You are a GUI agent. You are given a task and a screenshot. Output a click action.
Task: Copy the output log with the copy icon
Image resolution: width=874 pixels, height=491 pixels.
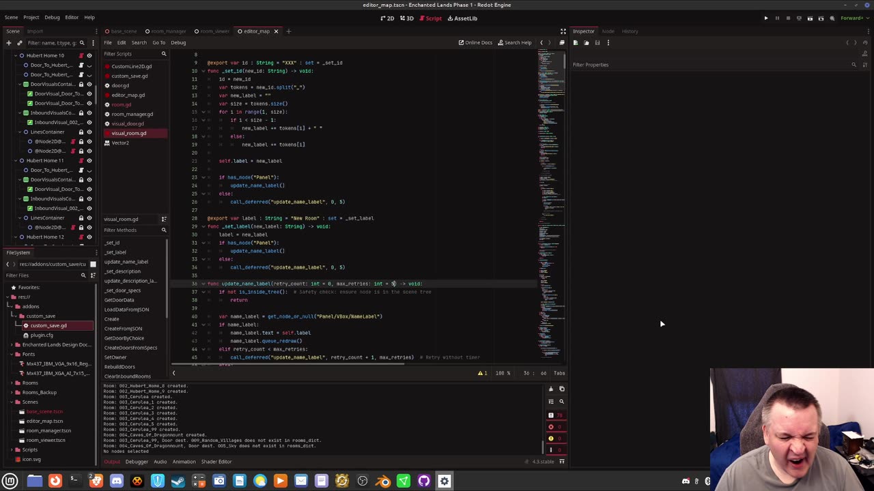562,389
